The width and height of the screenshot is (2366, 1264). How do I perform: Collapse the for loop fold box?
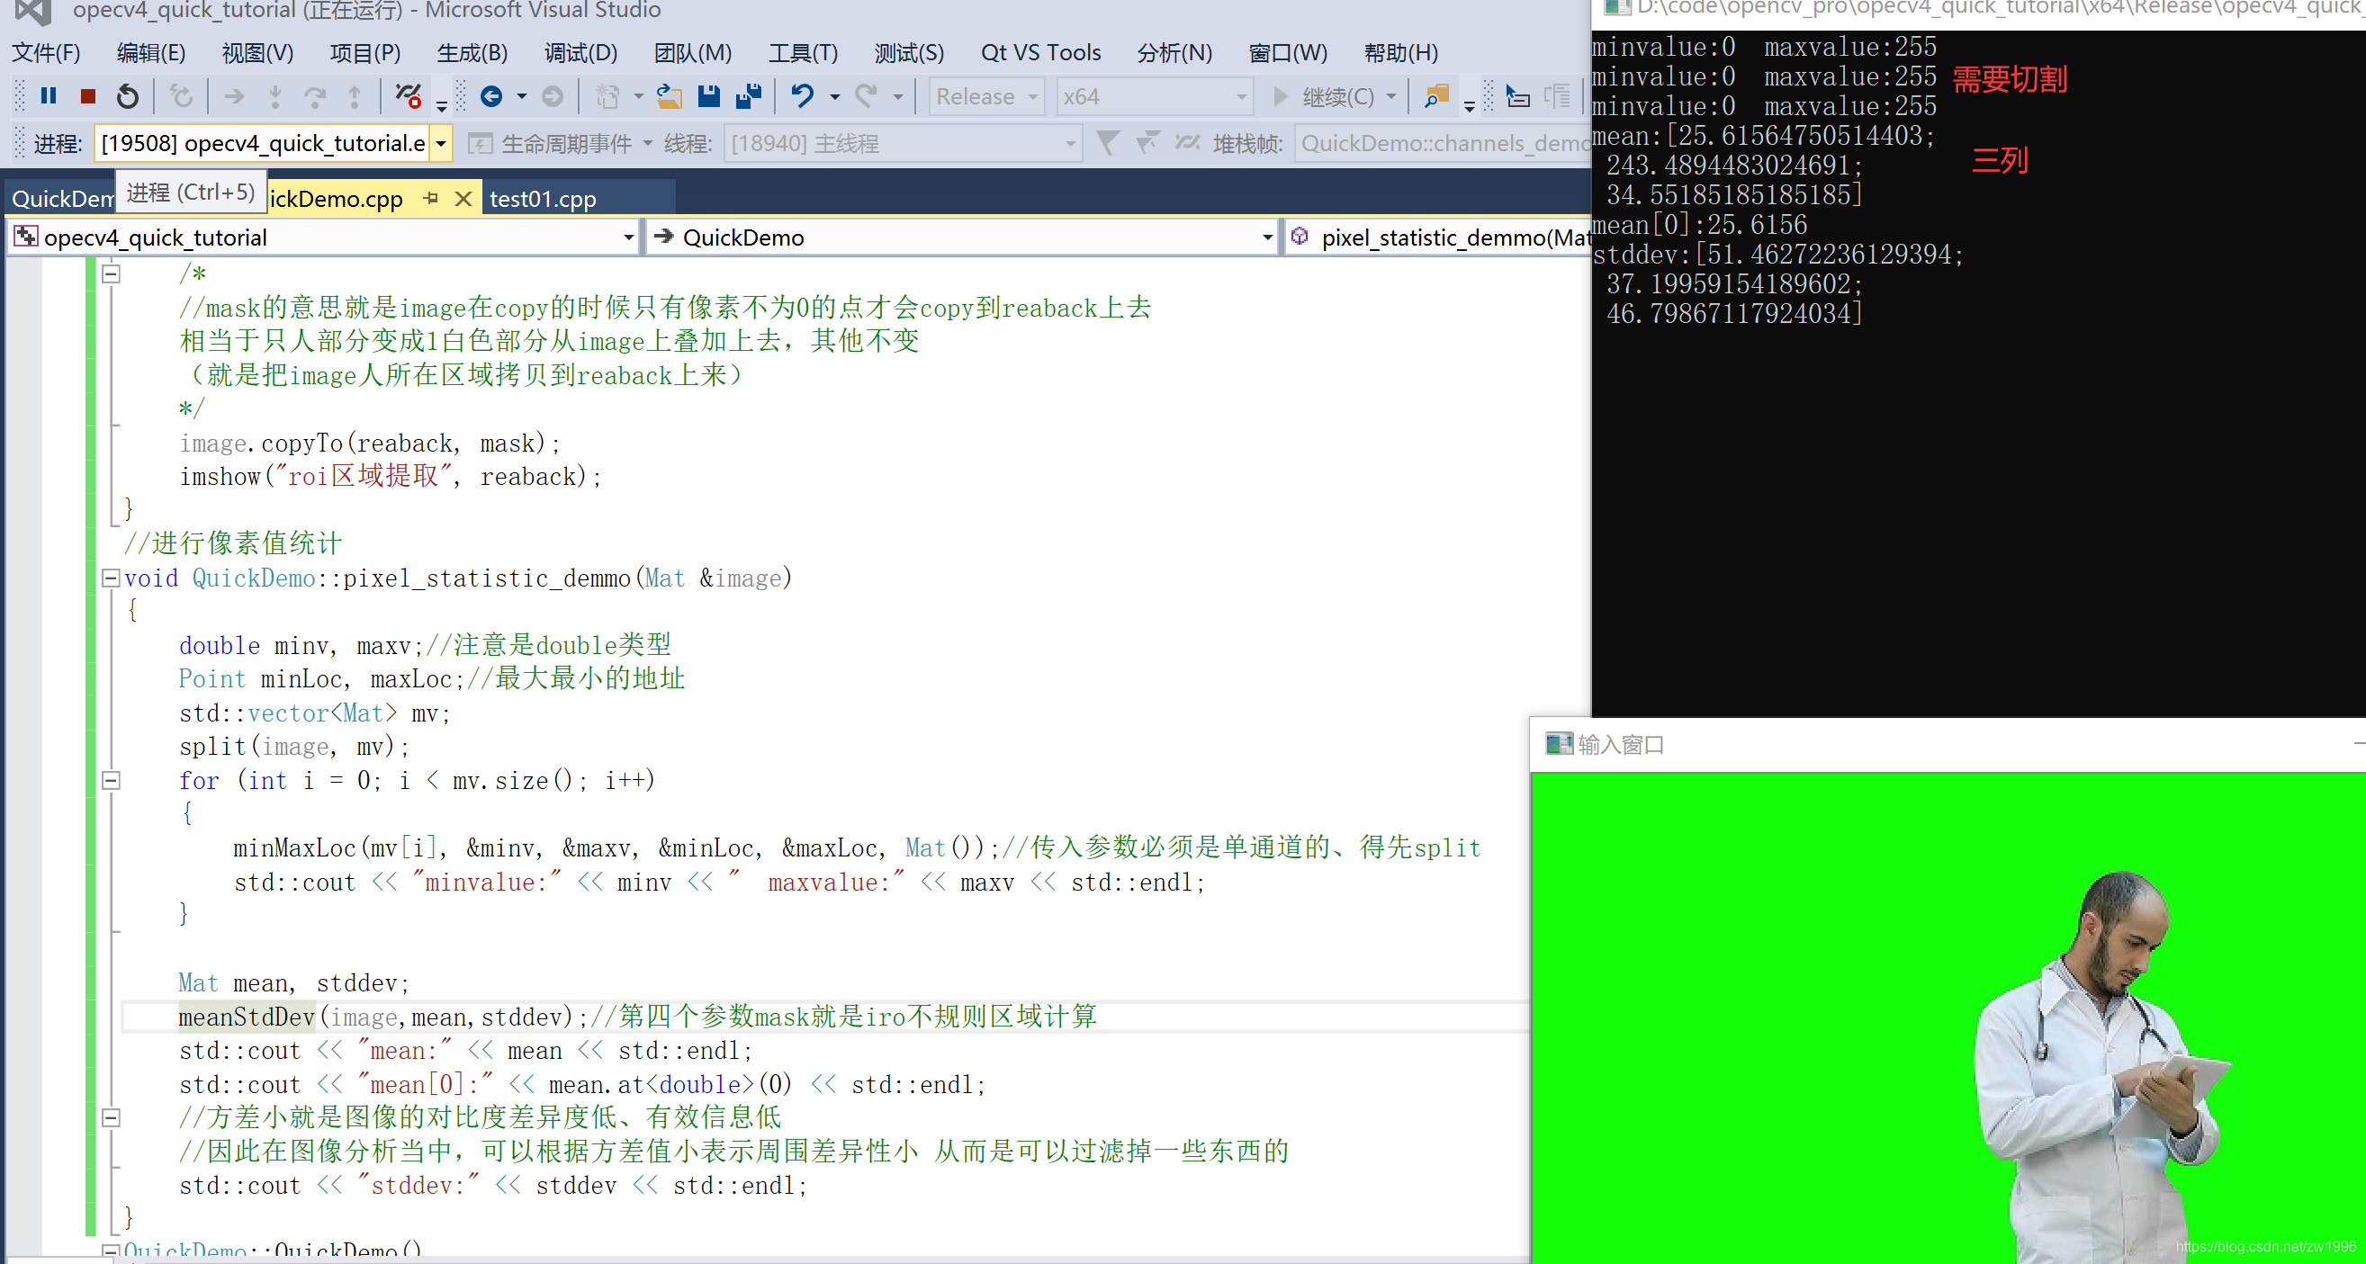coord(110,780)
